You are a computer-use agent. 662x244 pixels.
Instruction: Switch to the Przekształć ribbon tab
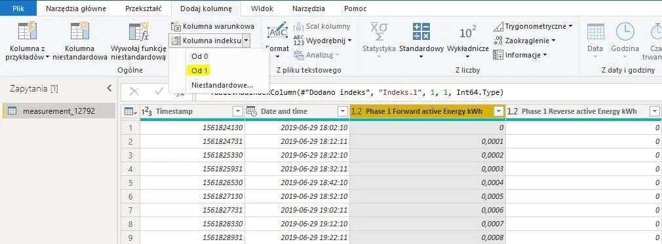[x=143, y=9]
